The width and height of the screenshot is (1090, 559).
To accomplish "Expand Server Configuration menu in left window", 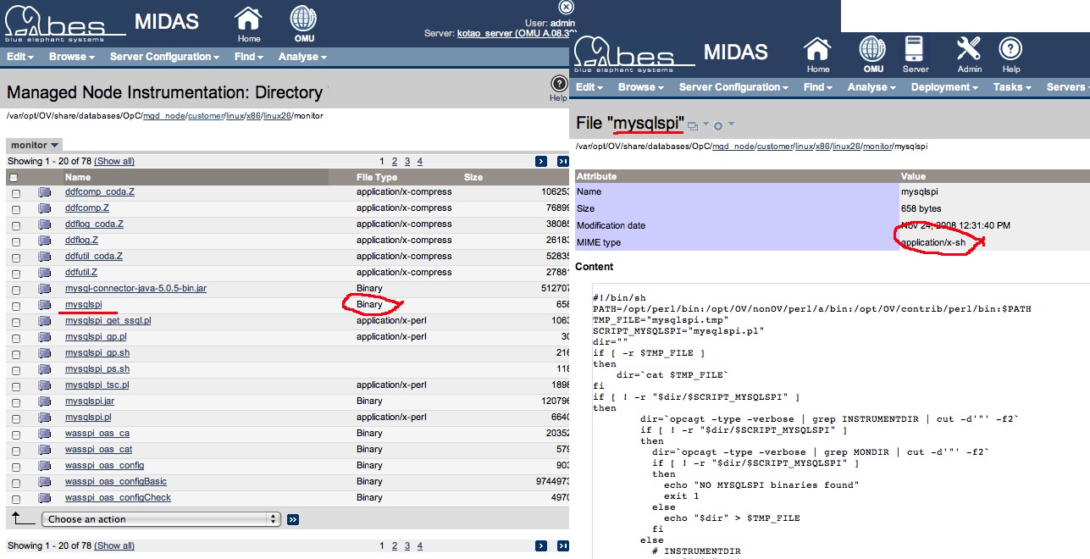I will 164,57.
